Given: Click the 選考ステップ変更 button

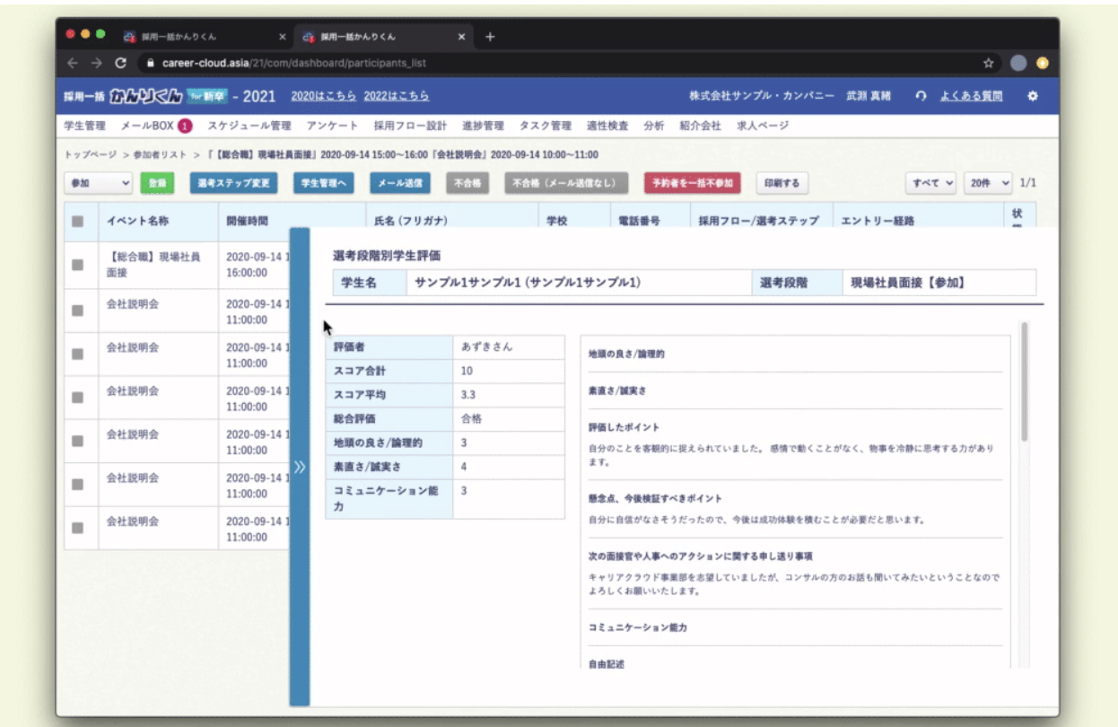Looking at the screenshot, I should pyautogui.click(x=233, y=183).
